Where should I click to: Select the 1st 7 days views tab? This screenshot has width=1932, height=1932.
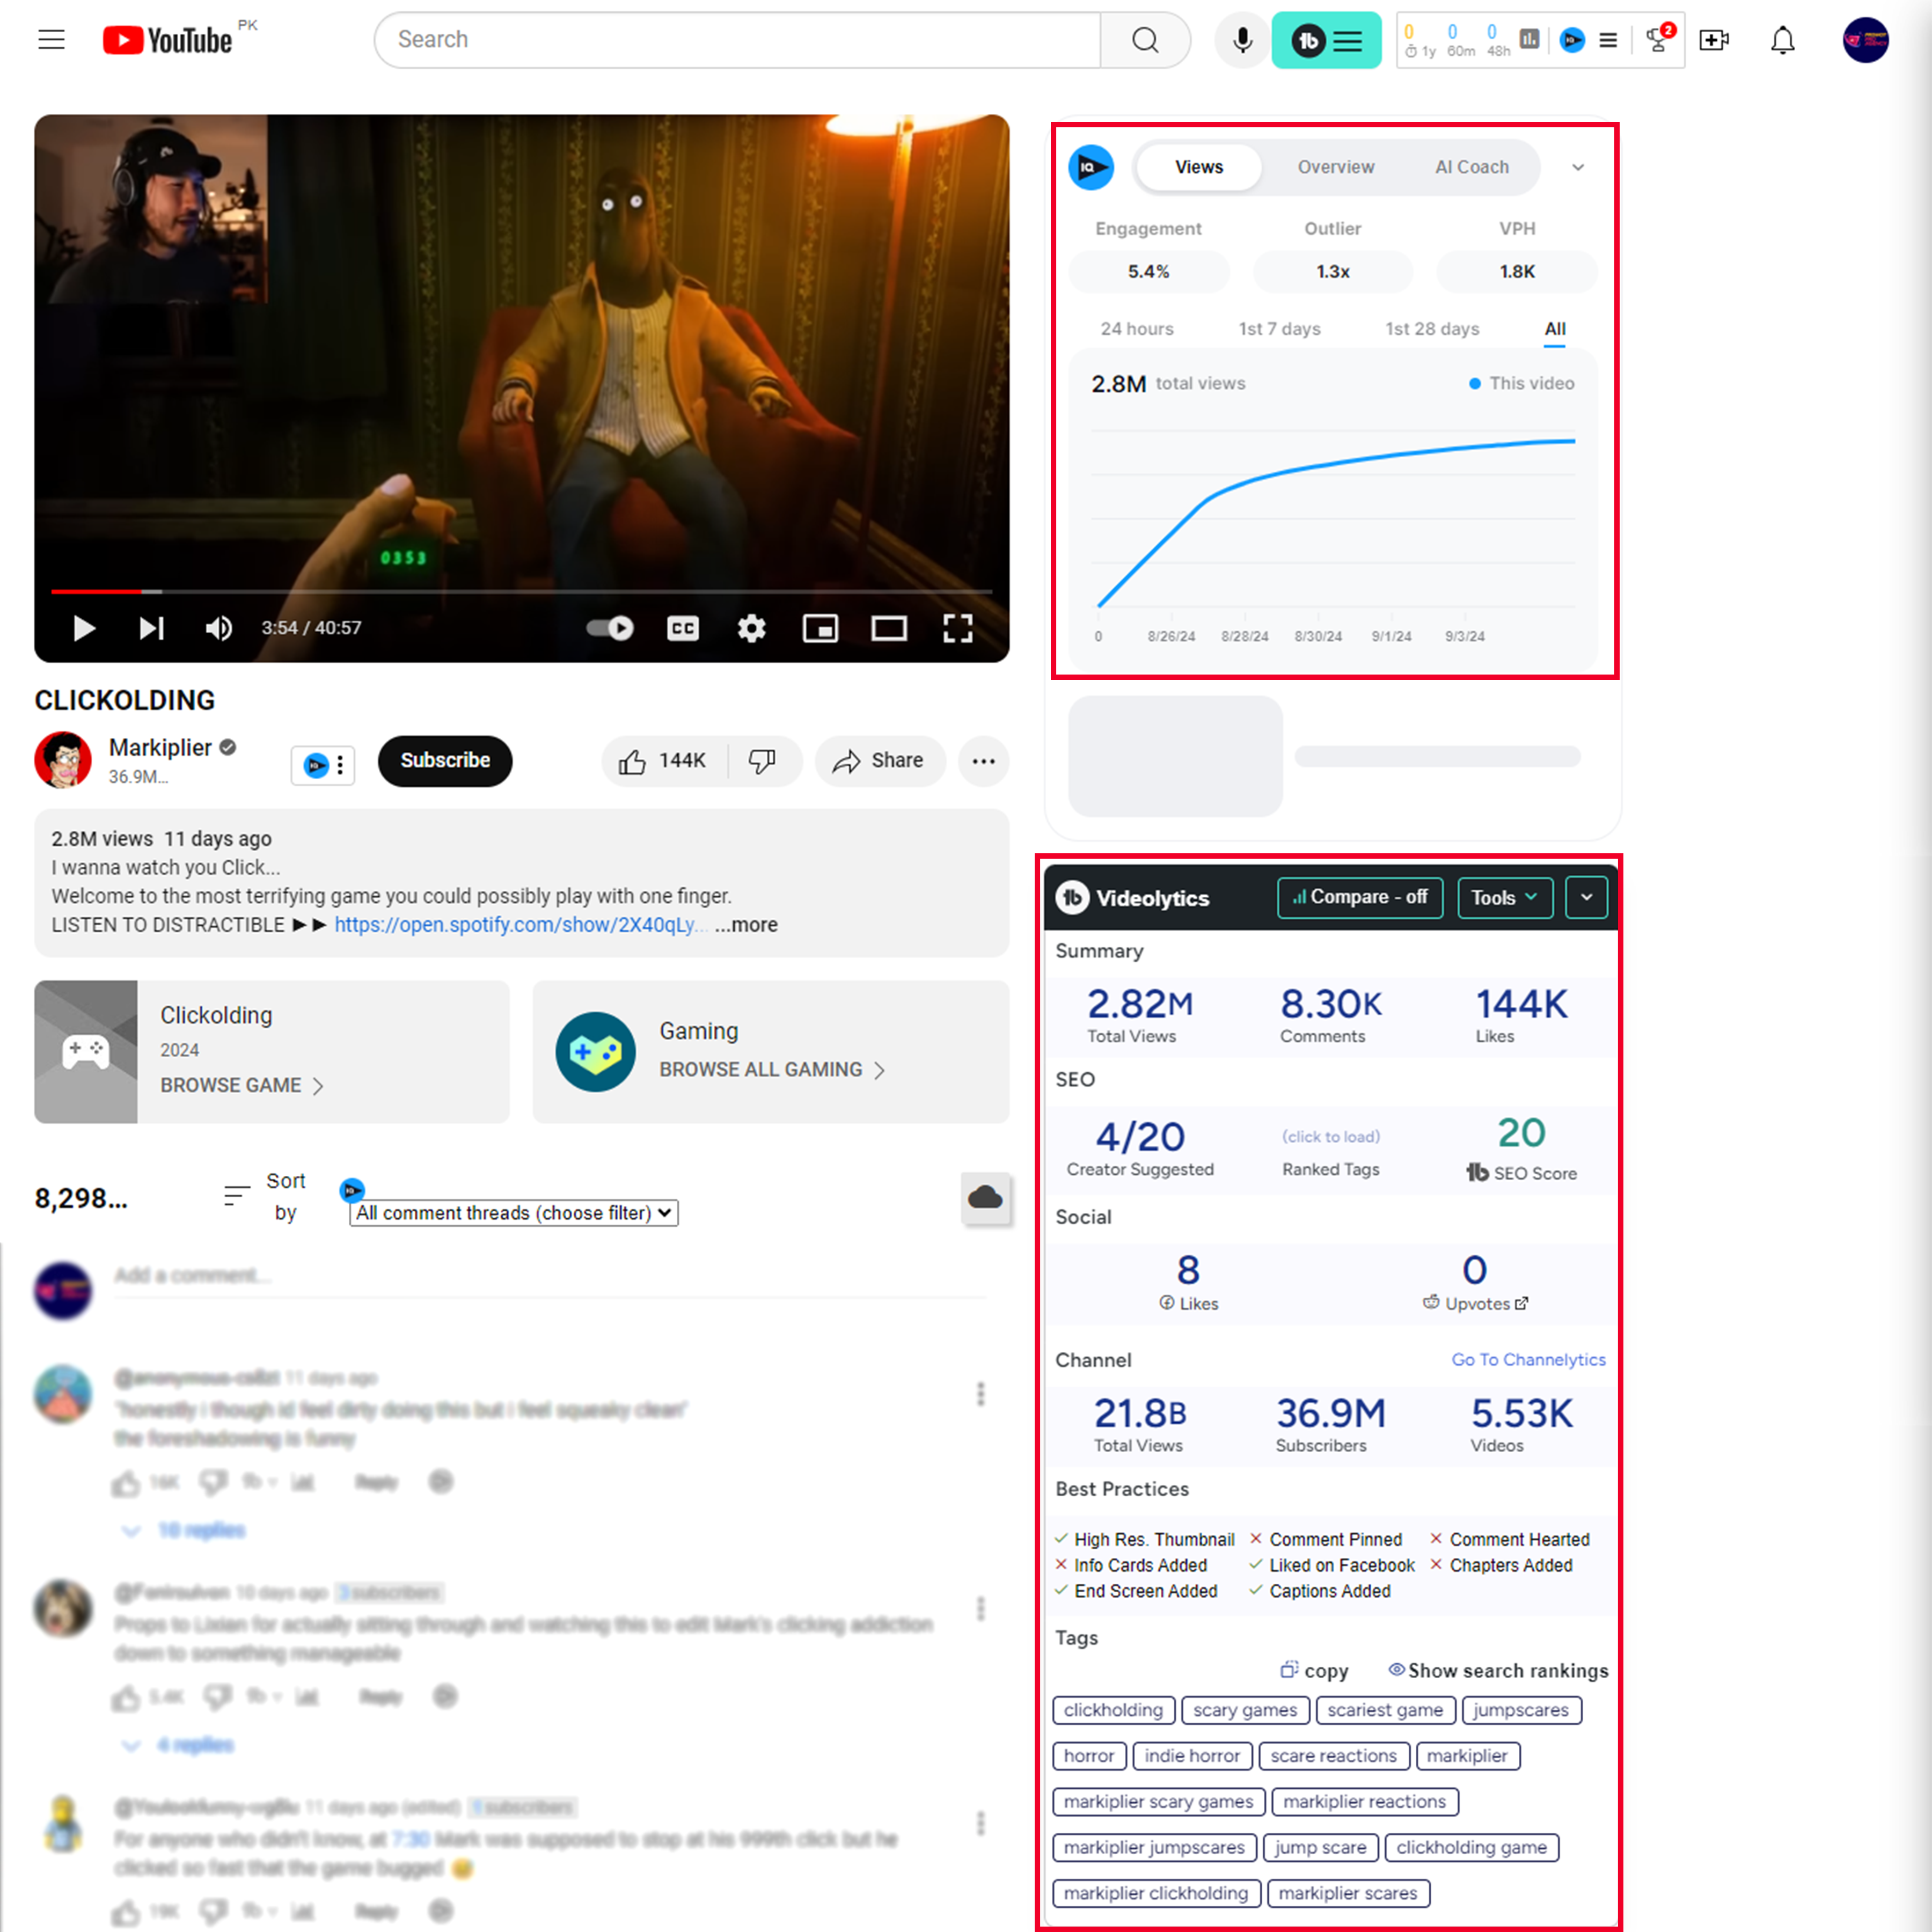click(1279, 329)
